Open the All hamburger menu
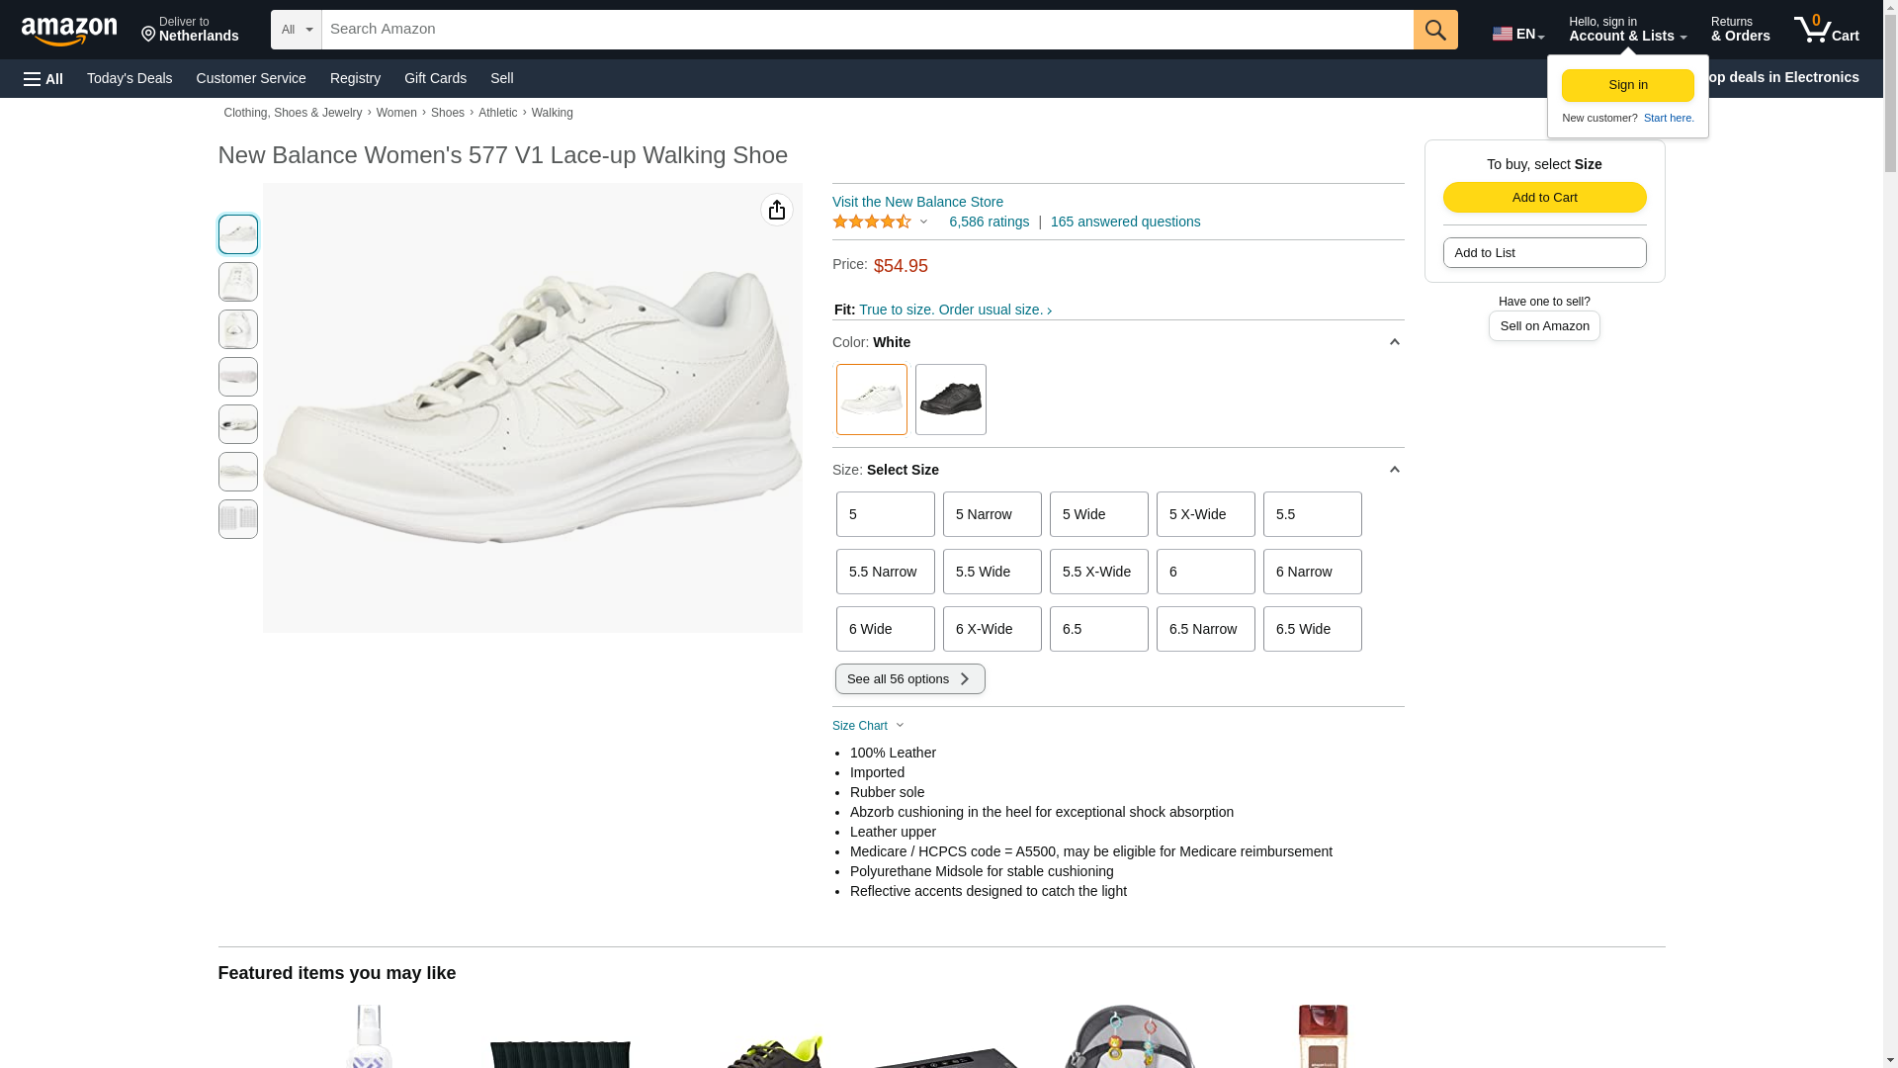The height and width of the screenshot is (1068, 1898). tap(43, 78)
